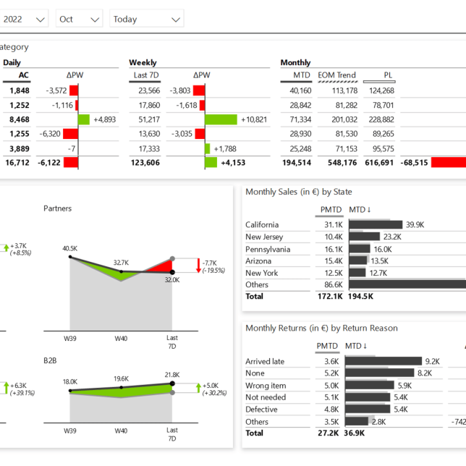Click the red -68,515 variance bar
This screenshot has width=466, height=466.
448,163
